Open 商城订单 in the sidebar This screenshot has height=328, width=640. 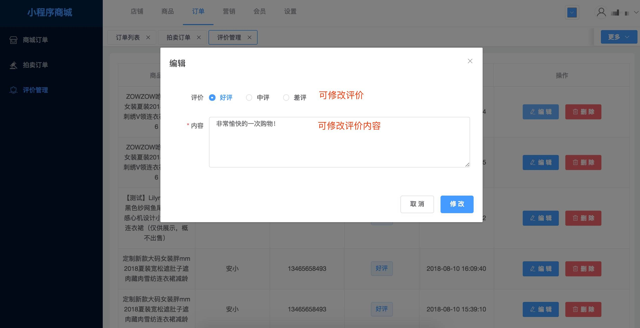pos(35,40)
